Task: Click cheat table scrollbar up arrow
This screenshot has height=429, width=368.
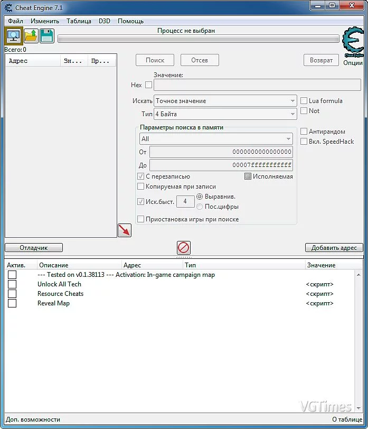Action: (358, 274)
